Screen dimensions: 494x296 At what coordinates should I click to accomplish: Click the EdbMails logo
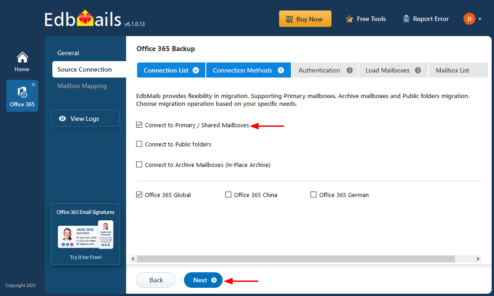82,19
